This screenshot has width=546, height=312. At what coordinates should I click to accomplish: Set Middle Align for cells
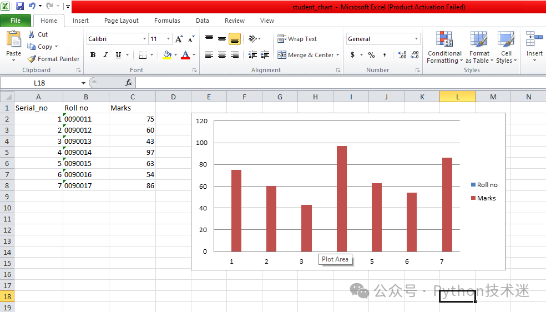[222, 39]
